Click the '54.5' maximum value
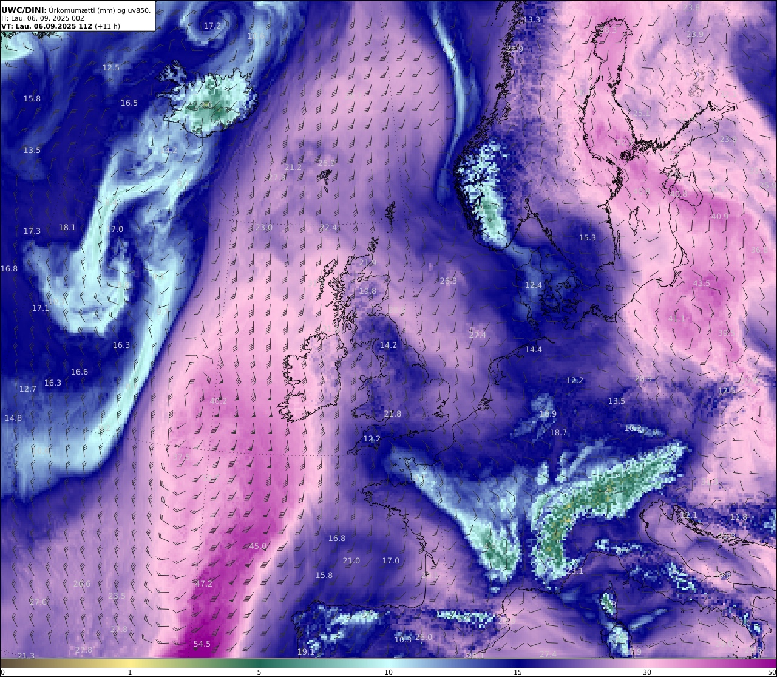 click(202, 644)
